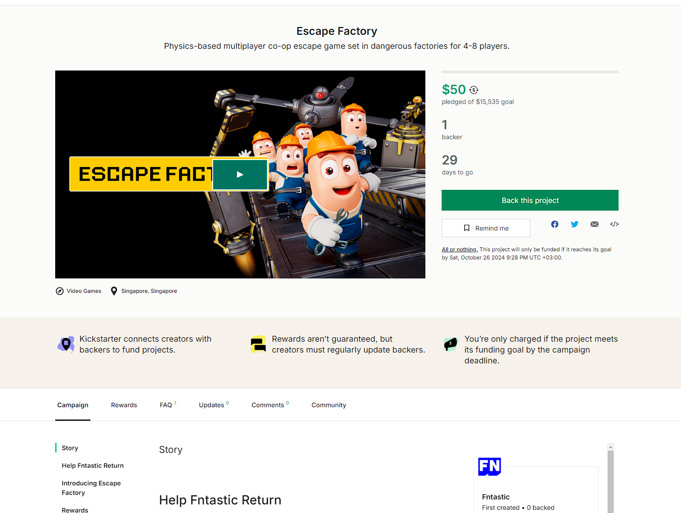
Task: Click the Back this project button
Action: [x=530, y=200]
